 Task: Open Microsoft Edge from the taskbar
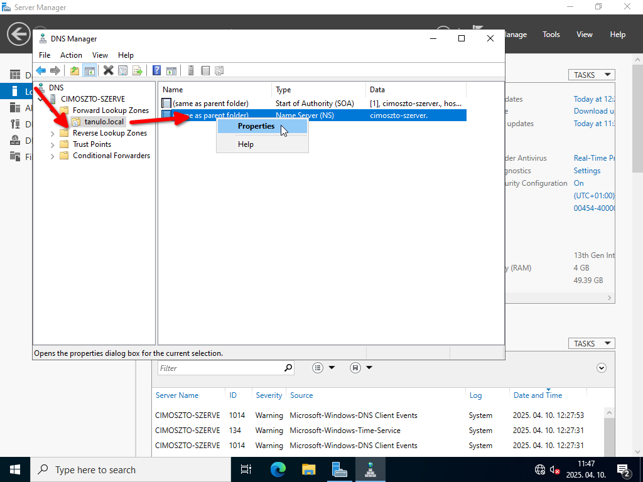(x=278, y=469)
